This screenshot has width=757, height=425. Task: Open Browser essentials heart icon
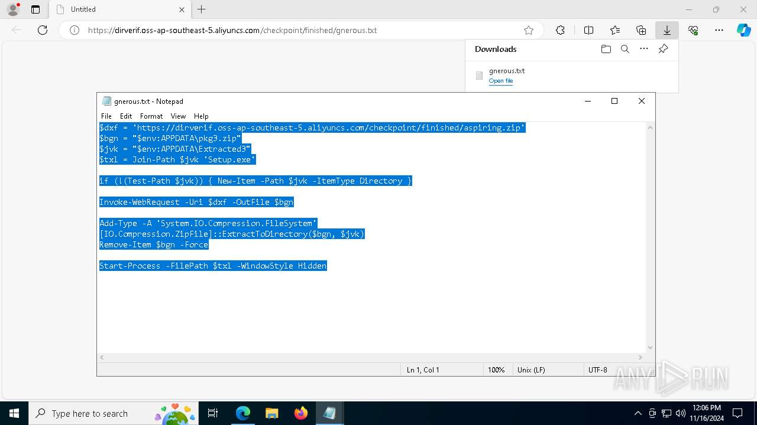[693, 30]
